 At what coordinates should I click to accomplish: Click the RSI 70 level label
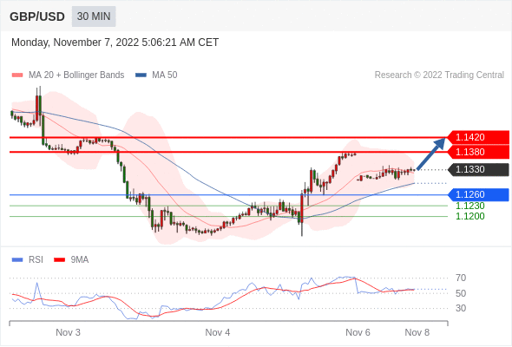[x=461, y=278]
